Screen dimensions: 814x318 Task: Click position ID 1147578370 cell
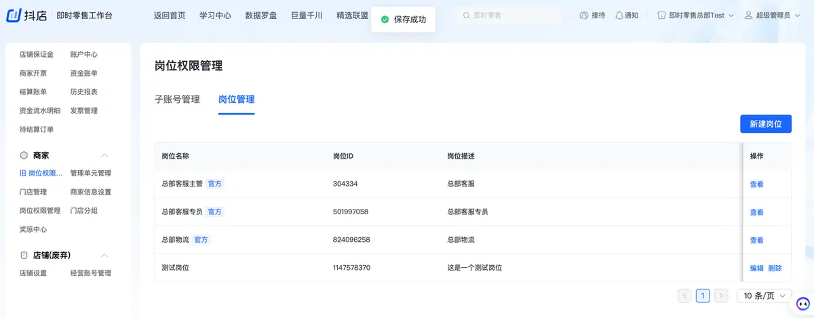[x=351, y=268]
